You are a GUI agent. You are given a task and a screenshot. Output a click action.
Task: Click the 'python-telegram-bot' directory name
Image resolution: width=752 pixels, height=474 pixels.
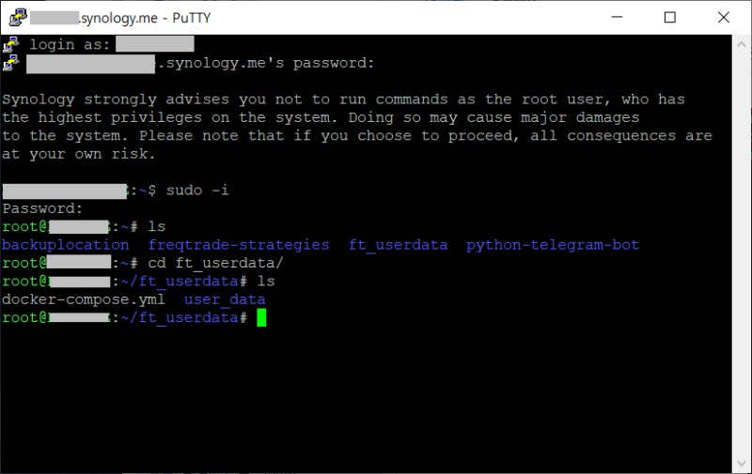point(553,245)
